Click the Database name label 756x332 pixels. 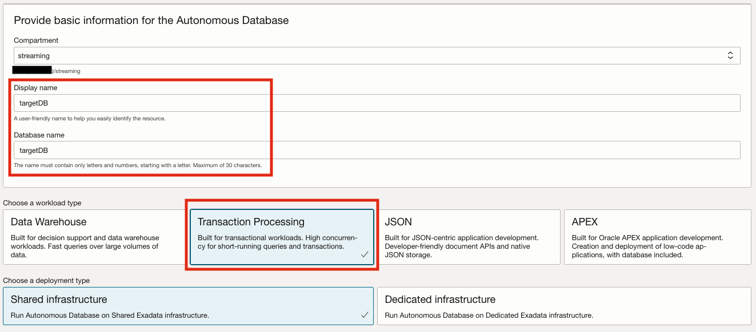point(39,135)
